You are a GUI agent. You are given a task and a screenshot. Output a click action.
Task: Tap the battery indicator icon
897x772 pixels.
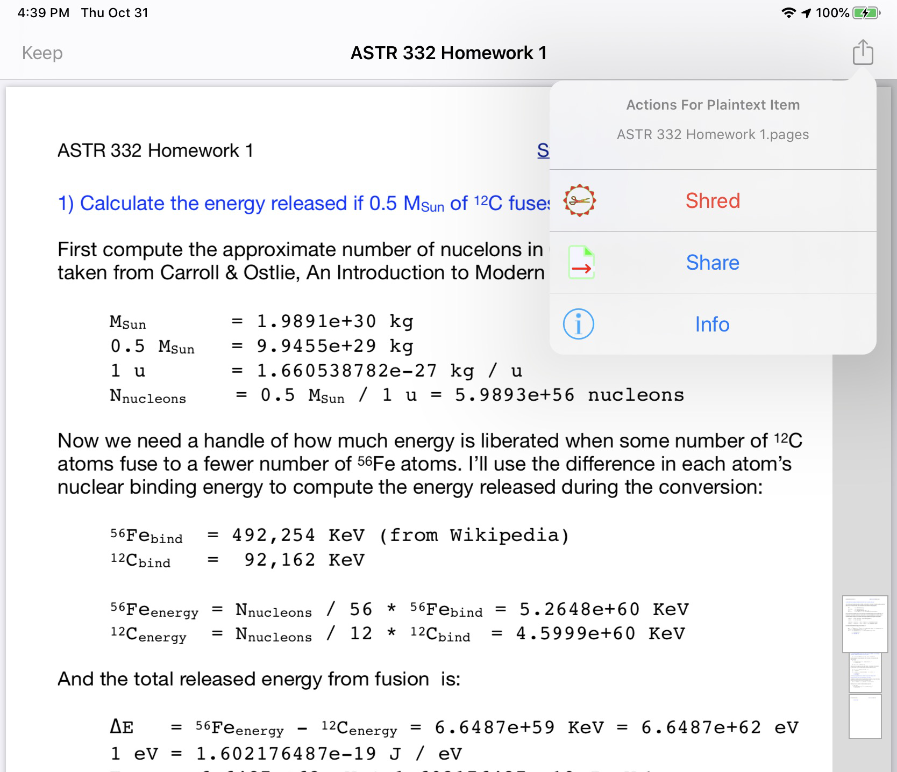click(x=866, y=13)
